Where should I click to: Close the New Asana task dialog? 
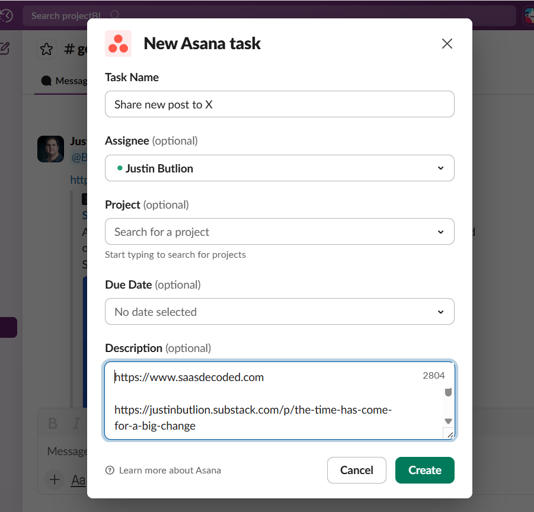tap(447, 44)
